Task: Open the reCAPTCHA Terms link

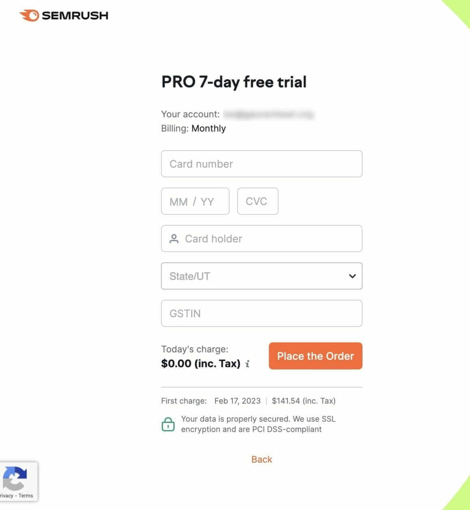Action: tap(26, 496)
